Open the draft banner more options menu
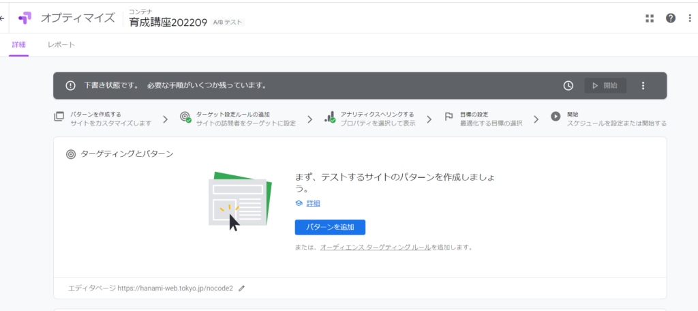The width and height of the screenshot is (698, 311). tap(643, 86)
